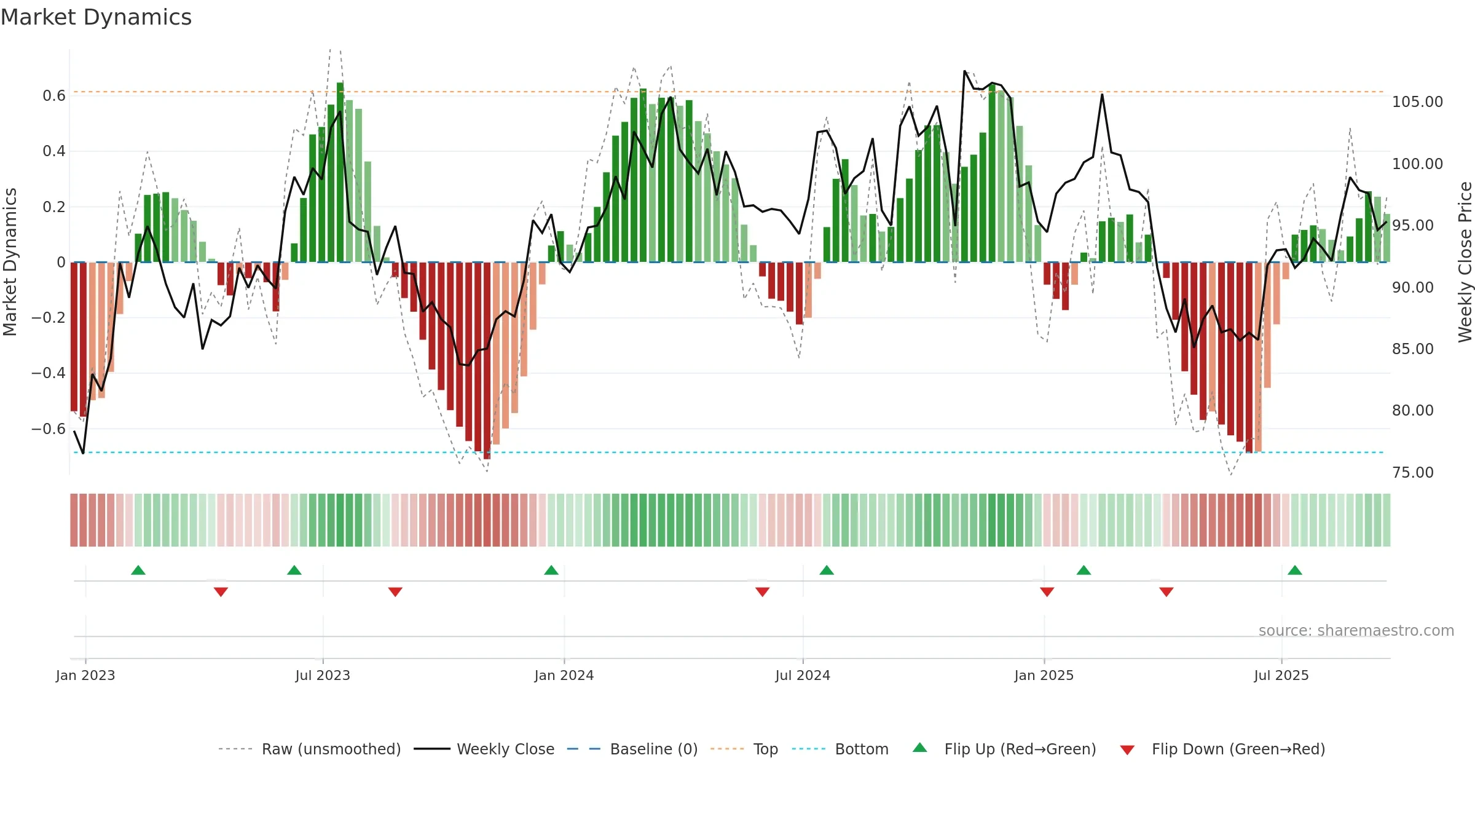Select flip-down marker after Jul 2023
This screenshot has height=830, width=1475.
pyautogui.click(x=395, y=592)
